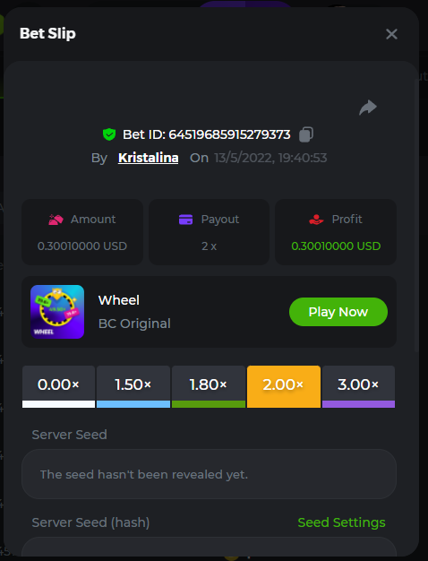Close the Bet Slip dialog

click(x=391, y=34)
